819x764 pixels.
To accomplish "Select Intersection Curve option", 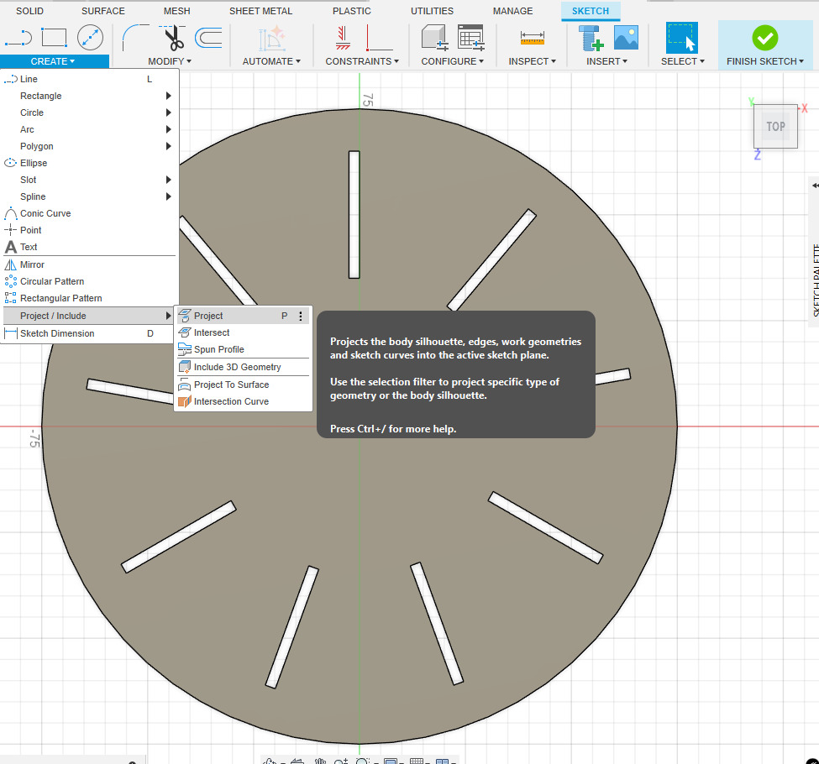I will point(243,401).
